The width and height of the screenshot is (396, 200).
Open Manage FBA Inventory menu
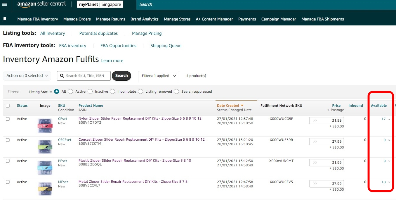[x=38, y=19]
